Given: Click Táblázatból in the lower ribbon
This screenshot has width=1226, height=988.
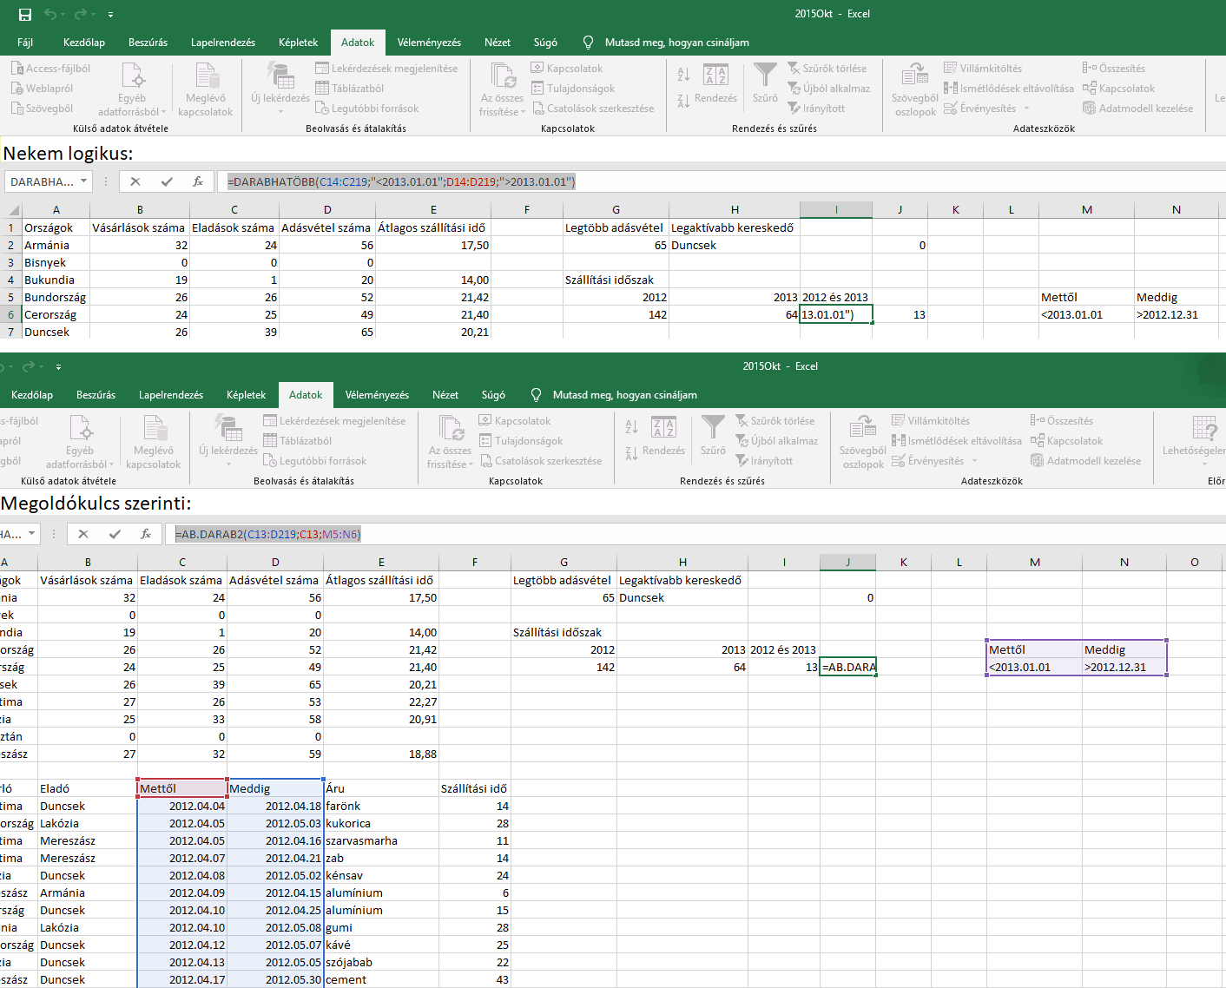Looking at the screenshot, I should click(298, 441).
